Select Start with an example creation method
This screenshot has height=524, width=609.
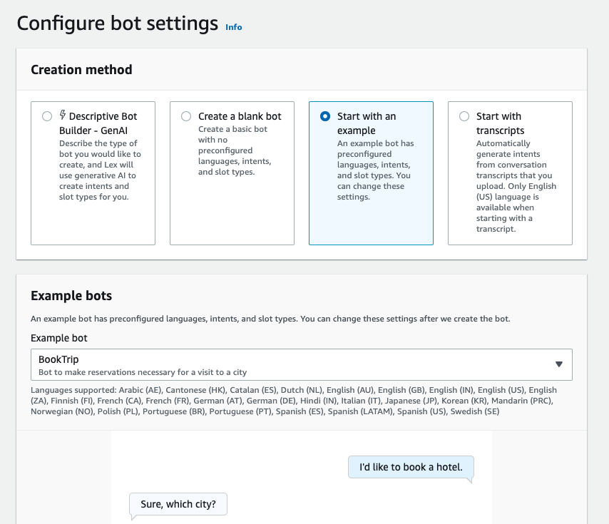[325, 116]
